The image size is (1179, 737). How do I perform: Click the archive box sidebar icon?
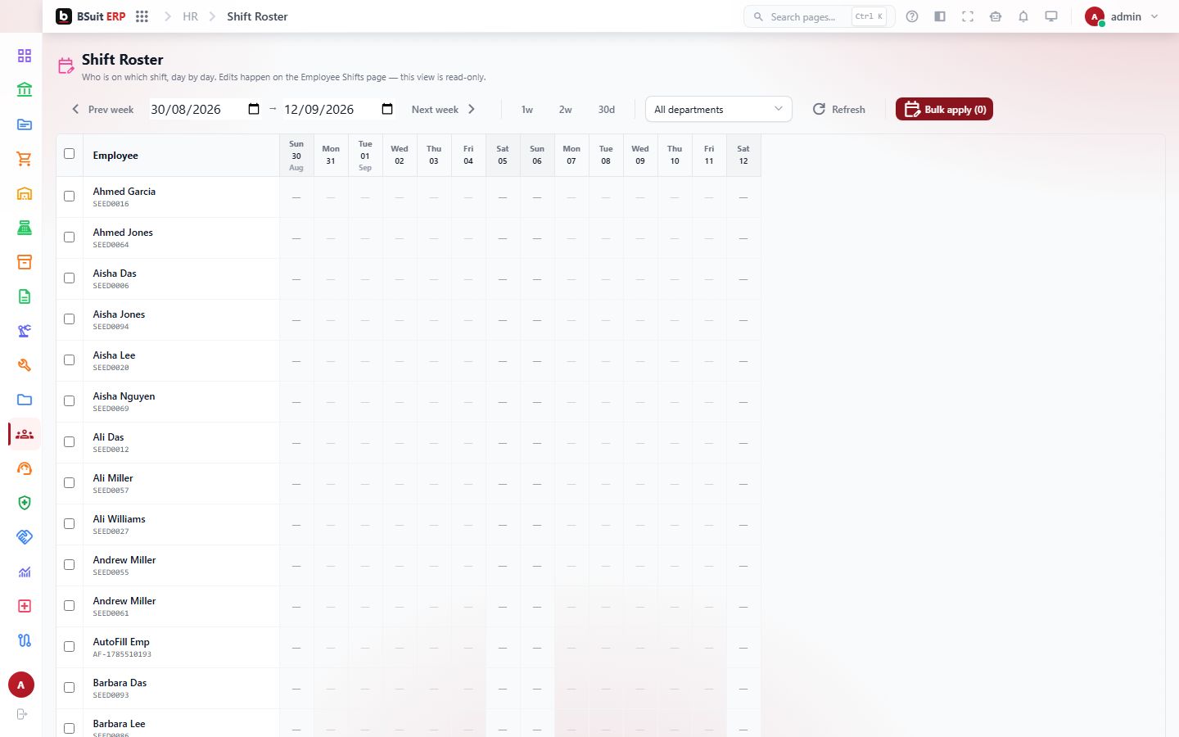coord(25,262)
